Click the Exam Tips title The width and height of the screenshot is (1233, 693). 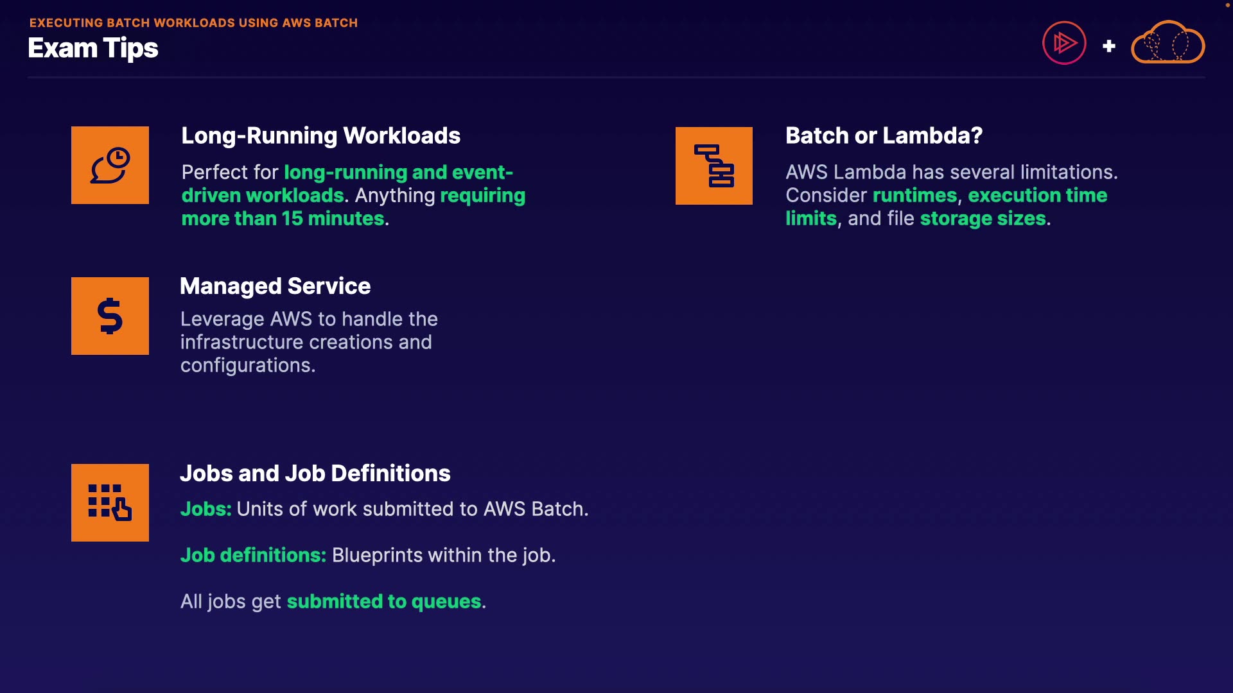tap(93, 49)
